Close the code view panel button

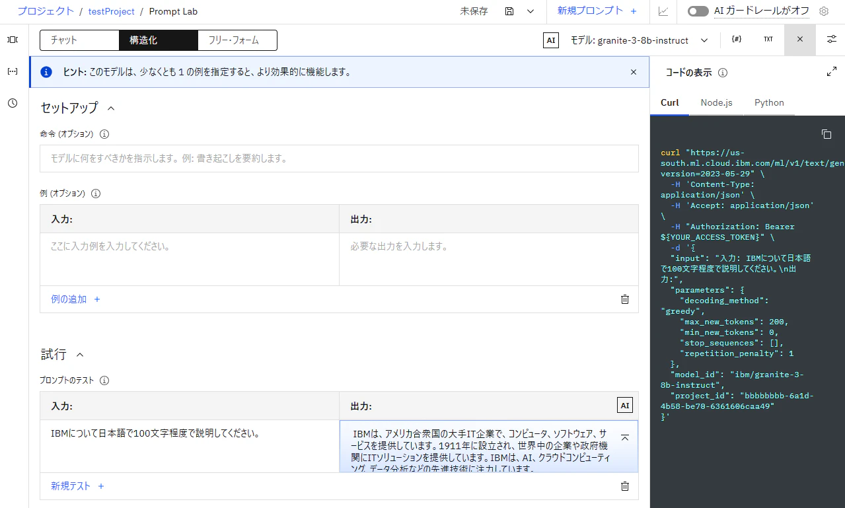[x=800, y=40]
